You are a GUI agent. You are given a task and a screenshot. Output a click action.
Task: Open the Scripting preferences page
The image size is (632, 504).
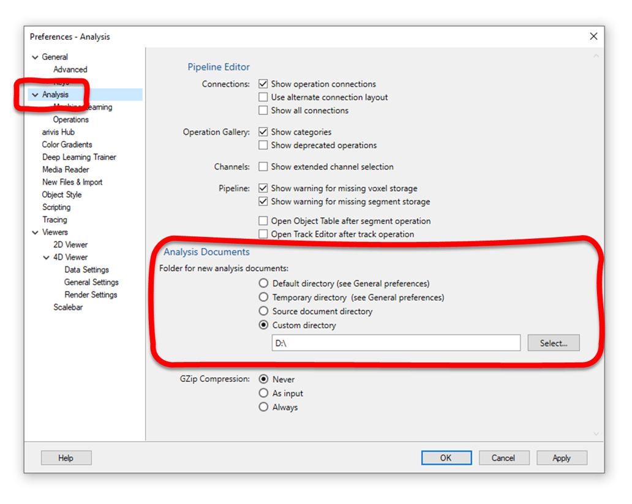[x=56, y=207]
